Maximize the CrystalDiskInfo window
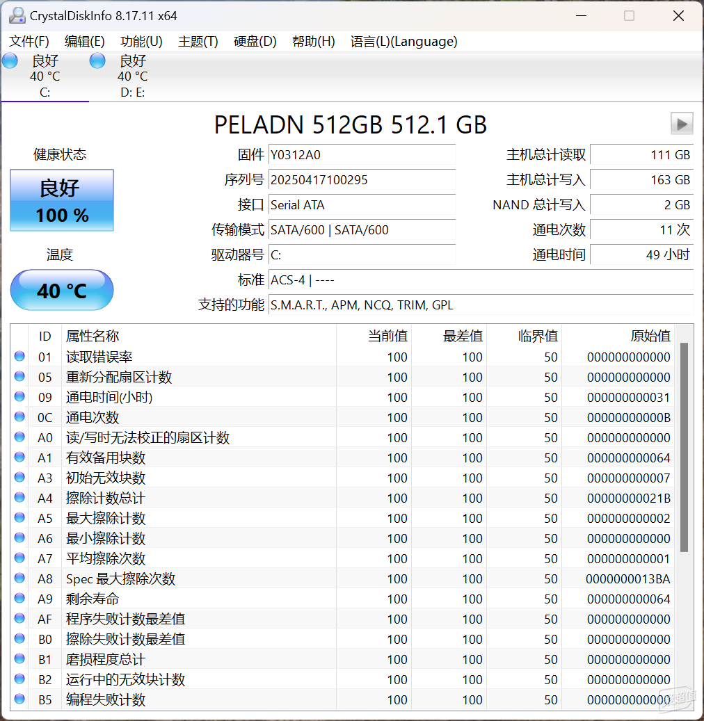The width and height of the screenshot is (704, 721). pos(629,15)
